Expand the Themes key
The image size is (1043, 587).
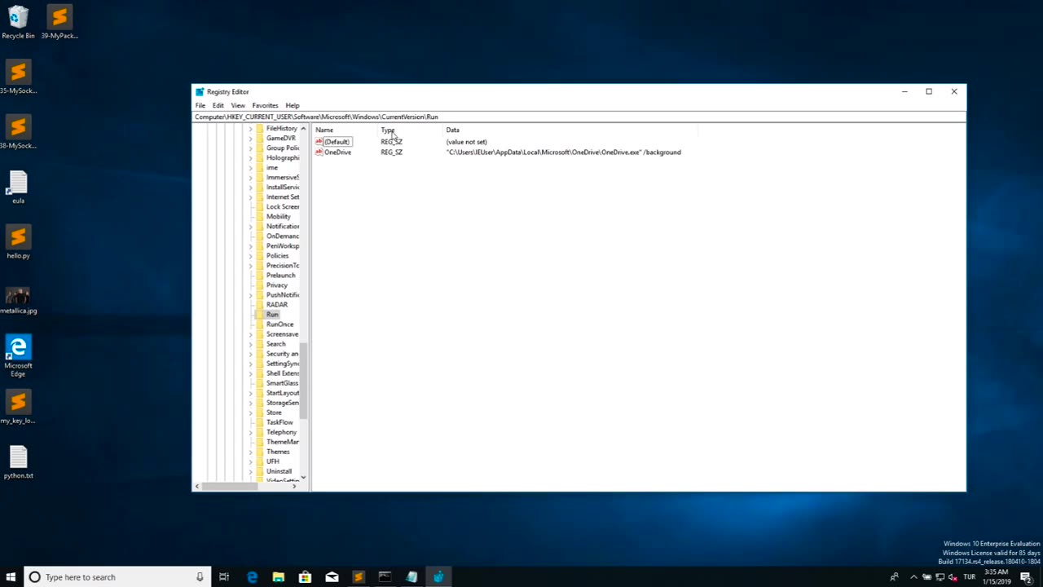click(250, 452)
